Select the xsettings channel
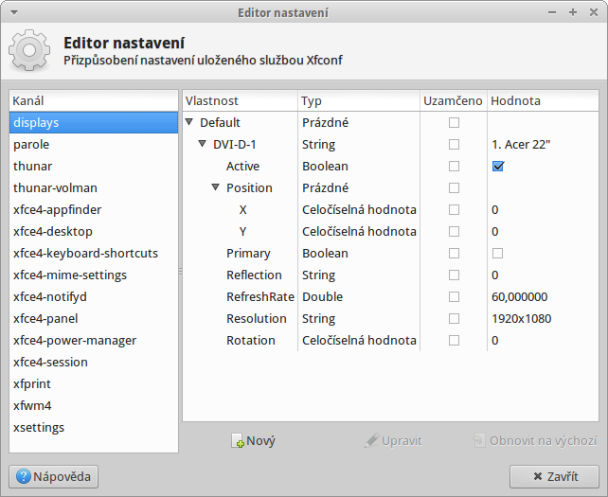The height and width of the screenshot is (497, 608). (94, 427)
